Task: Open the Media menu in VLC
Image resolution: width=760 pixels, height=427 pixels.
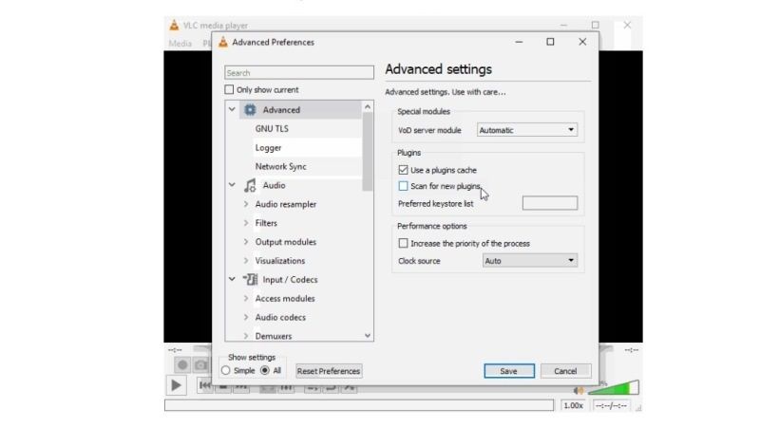Action: 180,43
